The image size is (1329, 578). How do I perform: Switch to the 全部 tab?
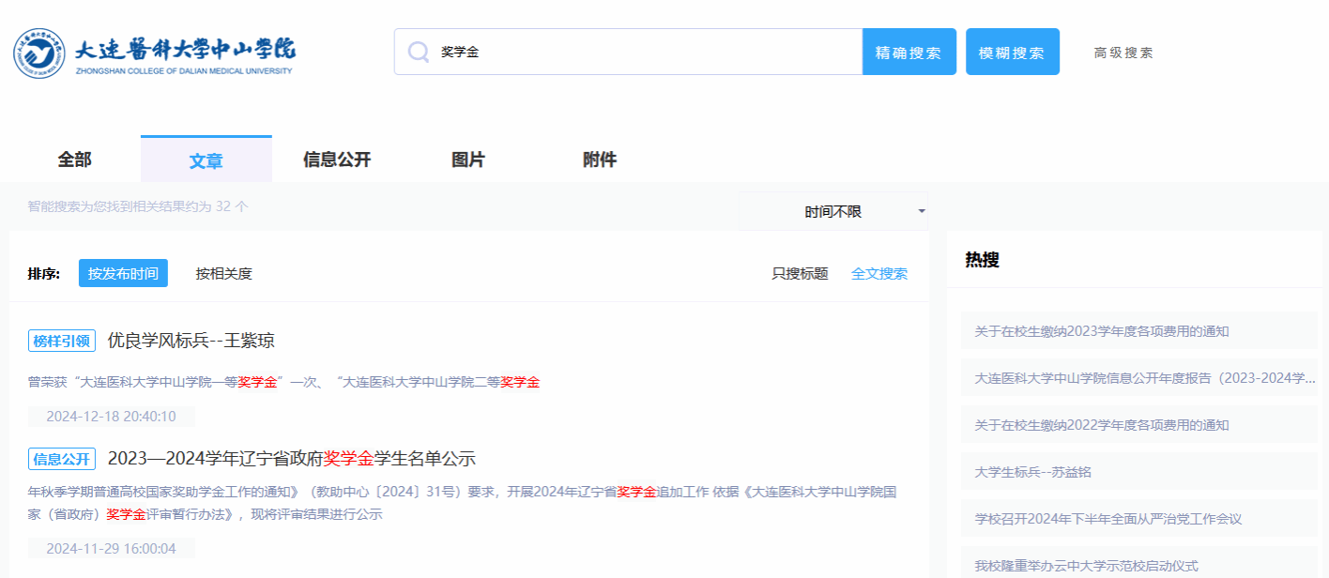click(x=75, y=160)
